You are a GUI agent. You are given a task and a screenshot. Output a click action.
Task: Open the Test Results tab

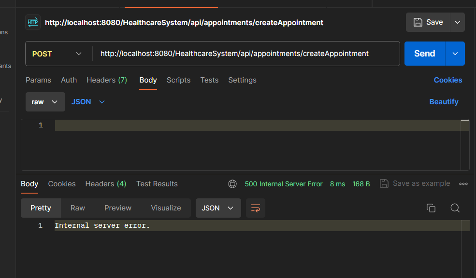point(157,184)
